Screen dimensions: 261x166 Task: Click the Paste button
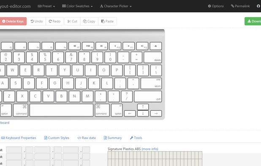pyautogui.click(x=107, y=21)
